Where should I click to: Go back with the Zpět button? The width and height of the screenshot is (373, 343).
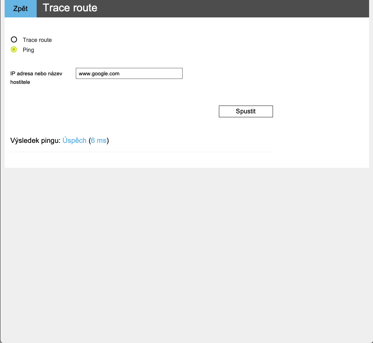pyautogui.click(x=20, y=9)
